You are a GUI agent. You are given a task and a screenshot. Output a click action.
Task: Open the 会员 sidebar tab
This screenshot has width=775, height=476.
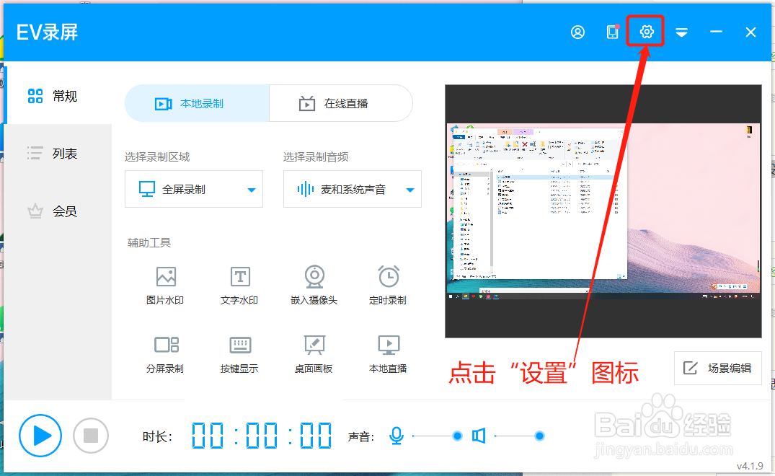coord(58,211)
